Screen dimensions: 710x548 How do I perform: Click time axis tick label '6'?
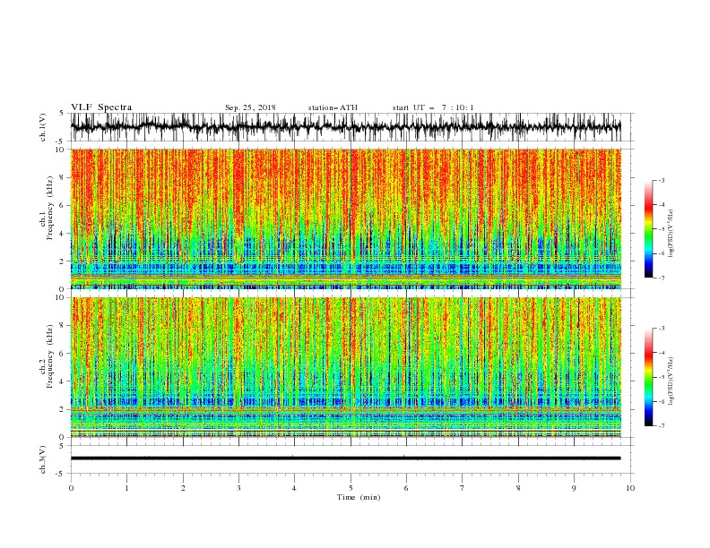pos(406,488)
